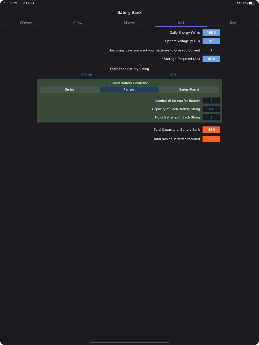This screenshot has width=259, height=345.
Task: Tap the home indicator bar
Action: point(129,342)
